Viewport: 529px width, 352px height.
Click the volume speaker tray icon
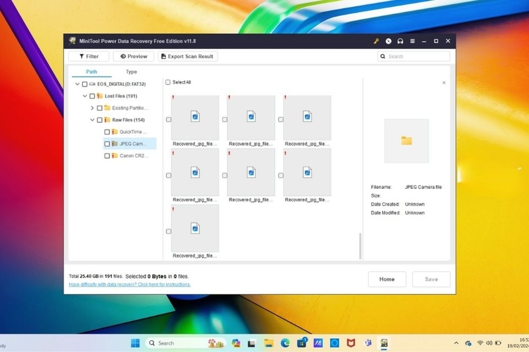coord(489,343)
